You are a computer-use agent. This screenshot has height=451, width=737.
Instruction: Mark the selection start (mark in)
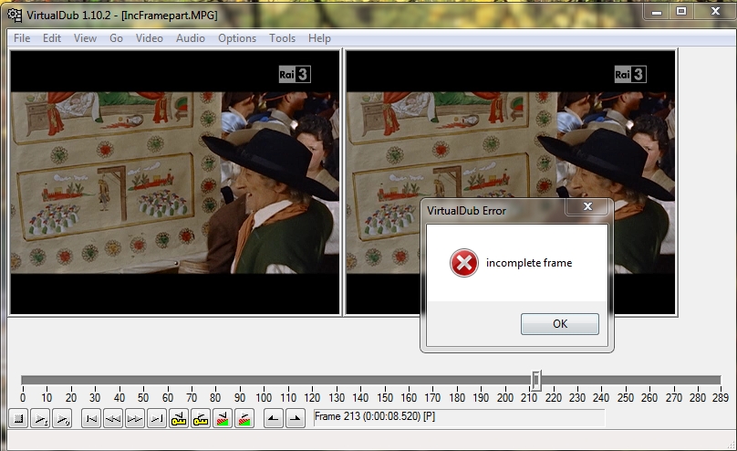273,418
